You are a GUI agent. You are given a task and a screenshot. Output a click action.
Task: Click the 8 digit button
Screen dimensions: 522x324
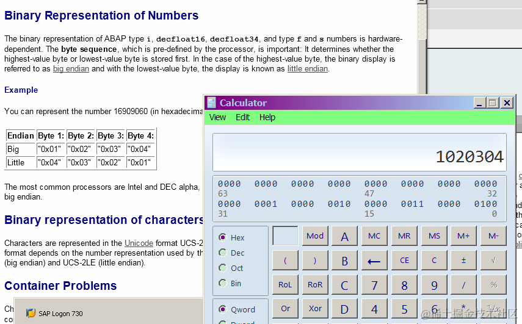(404, 285)
